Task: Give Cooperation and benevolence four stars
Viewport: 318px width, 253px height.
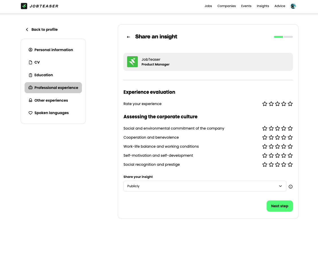Action: click(x=284, y=138)
